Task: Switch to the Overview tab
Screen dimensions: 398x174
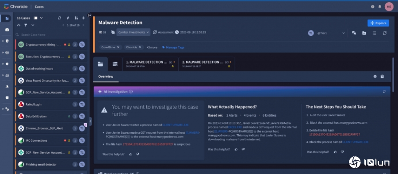Action: [106, 76]
